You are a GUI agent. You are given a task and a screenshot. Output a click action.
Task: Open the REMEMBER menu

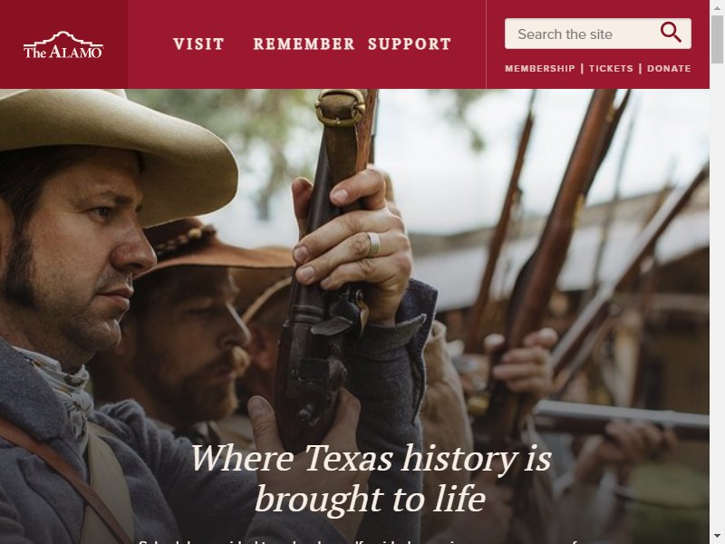click(304, 44)
